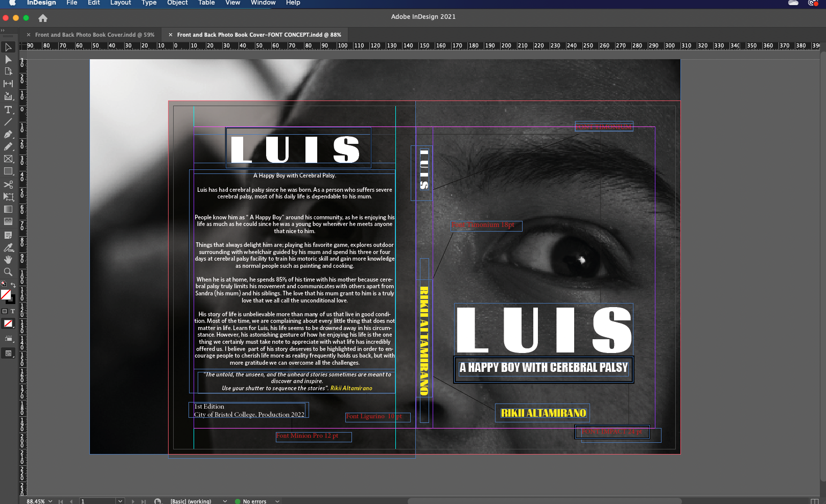Select the Type tool
The width and height of the screenshot is (826, 504).
8,110
